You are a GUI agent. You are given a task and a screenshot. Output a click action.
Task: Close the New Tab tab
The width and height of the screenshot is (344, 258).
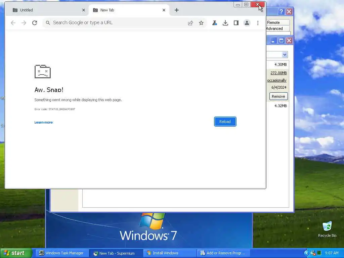(164, 10)
